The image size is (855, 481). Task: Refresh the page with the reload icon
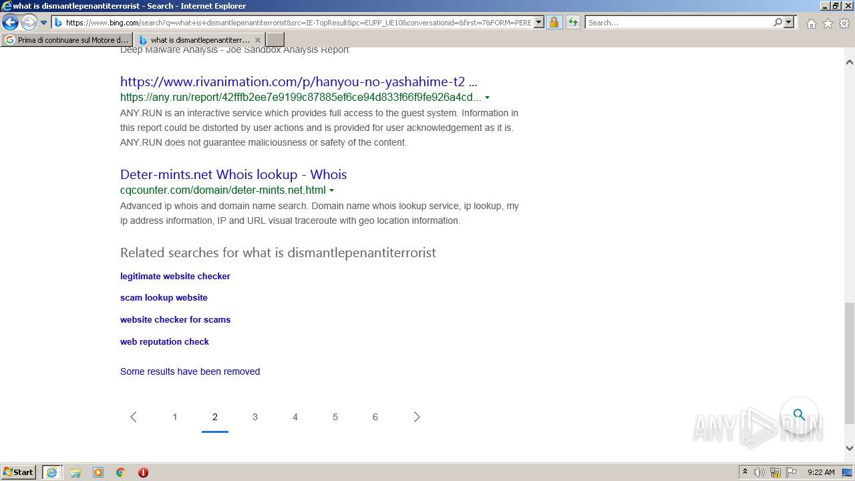click(572, 23)
